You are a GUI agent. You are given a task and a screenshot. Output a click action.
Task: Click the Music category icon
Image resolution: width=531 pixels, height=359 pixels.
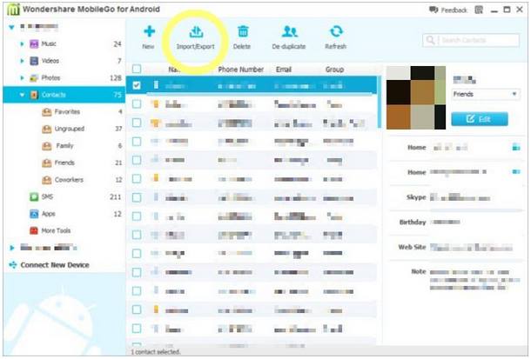pyautogui.click(x=34, y=43)
